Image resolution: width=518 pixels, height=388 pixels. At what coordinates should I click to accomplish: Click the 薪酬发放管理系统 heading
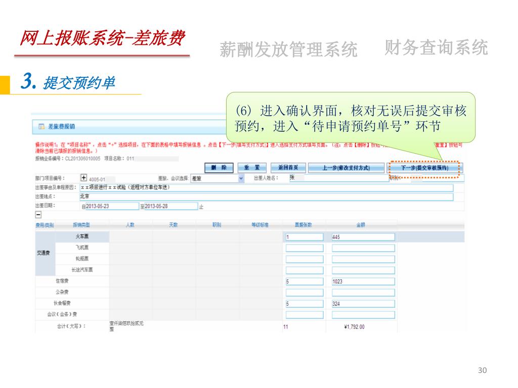coord(288,50)
